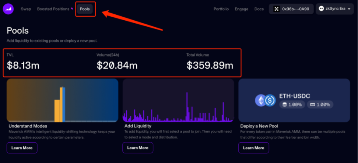Click the zkSync Era network logo icon
The image size is (358, 163).
[x=321, y=9]
